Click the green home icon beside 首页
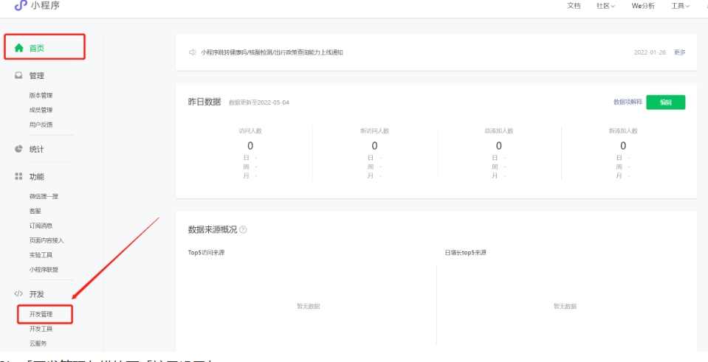The width and height of the screenshot is (708, 362). click(19, 47)
